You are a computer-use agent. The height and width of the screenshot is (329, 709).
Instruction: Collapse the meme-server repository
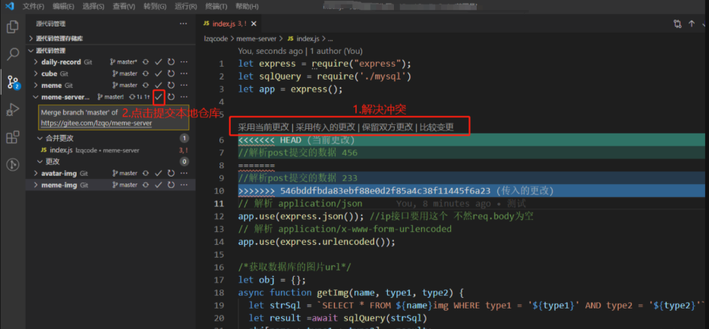point(36,96)
